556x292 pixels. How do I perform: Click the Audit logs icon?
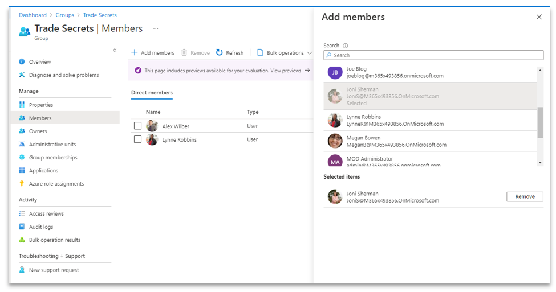[22, 227]
